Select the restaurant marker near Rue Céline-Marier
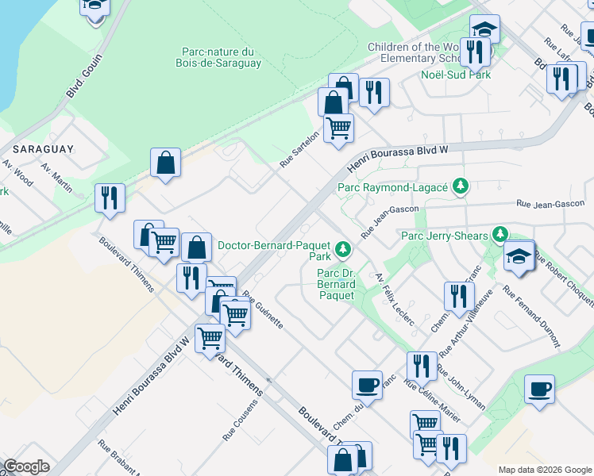This screenshot has width=594, height=476. tap(422, 367)
